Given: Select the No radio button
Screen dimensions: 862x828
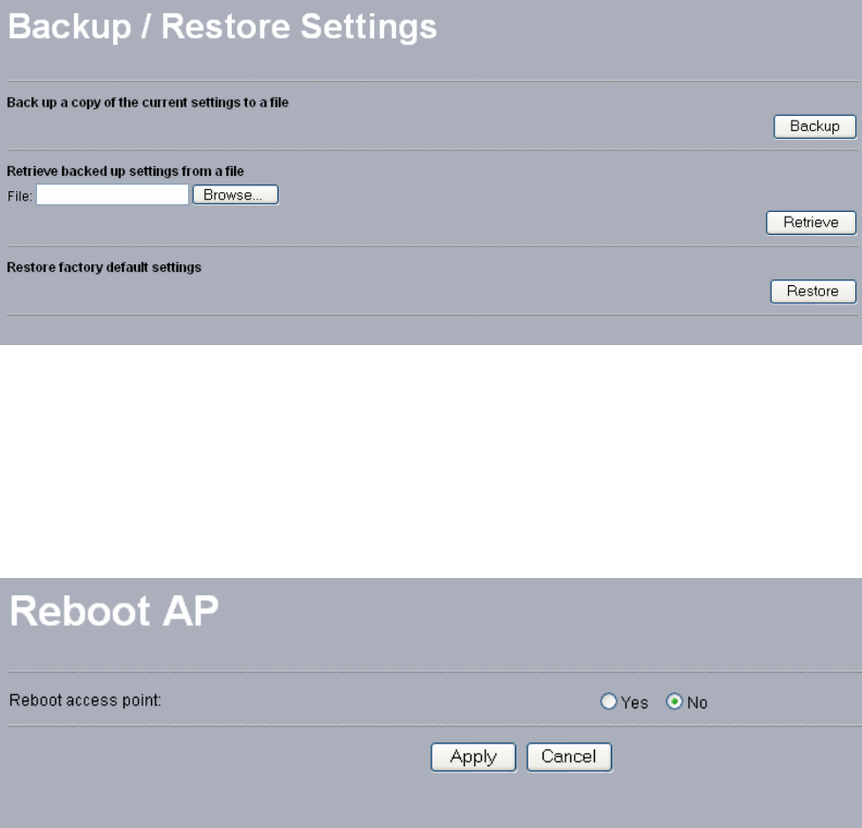Looking at the screenshot, I should pyautogui.click(x=674, y=703).
